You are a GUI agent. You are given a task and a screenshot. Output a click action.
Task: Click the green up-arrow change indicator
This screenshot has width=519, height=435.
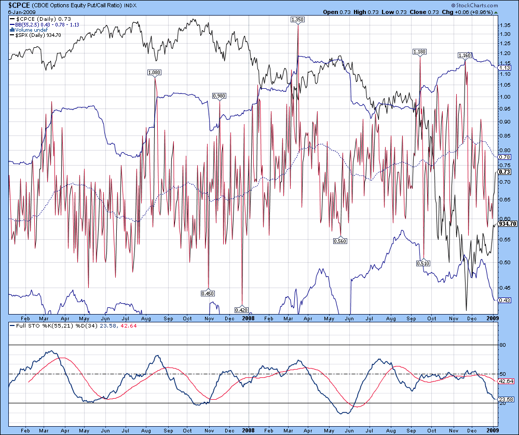pyautogui.click(x=495, y=11)
